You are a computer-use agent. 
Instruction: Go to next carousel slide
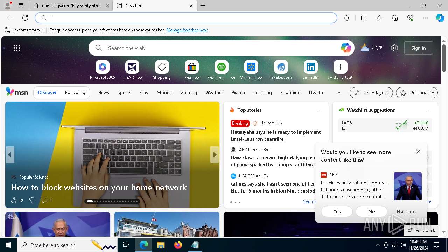coord(215,155)
